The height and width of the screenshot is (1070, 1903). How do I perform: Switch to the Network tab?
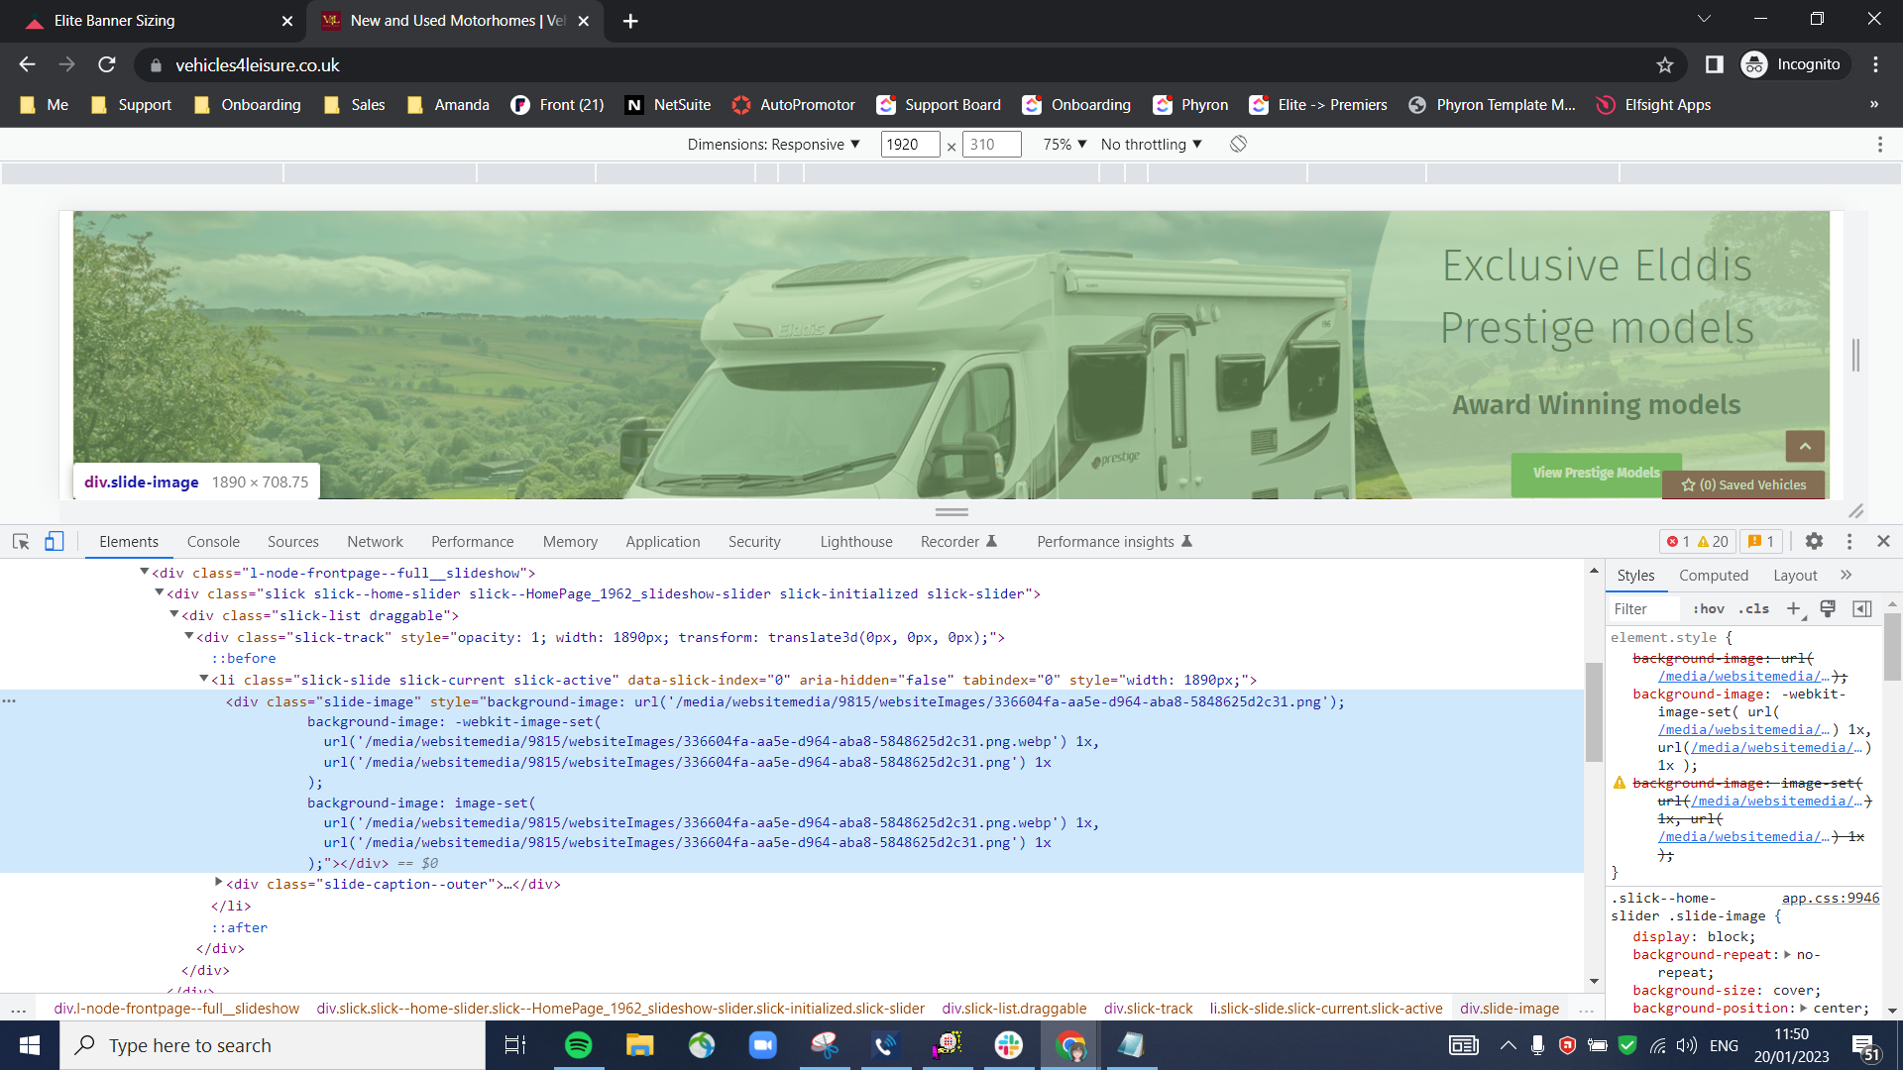point(375,542)
